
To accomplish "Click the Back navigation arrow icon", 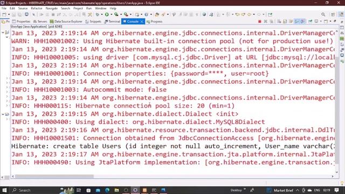I will (249, 15).
